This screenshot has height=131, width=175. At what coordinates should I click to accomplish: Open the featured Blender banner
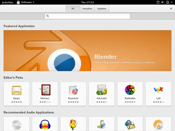[87, 51]
